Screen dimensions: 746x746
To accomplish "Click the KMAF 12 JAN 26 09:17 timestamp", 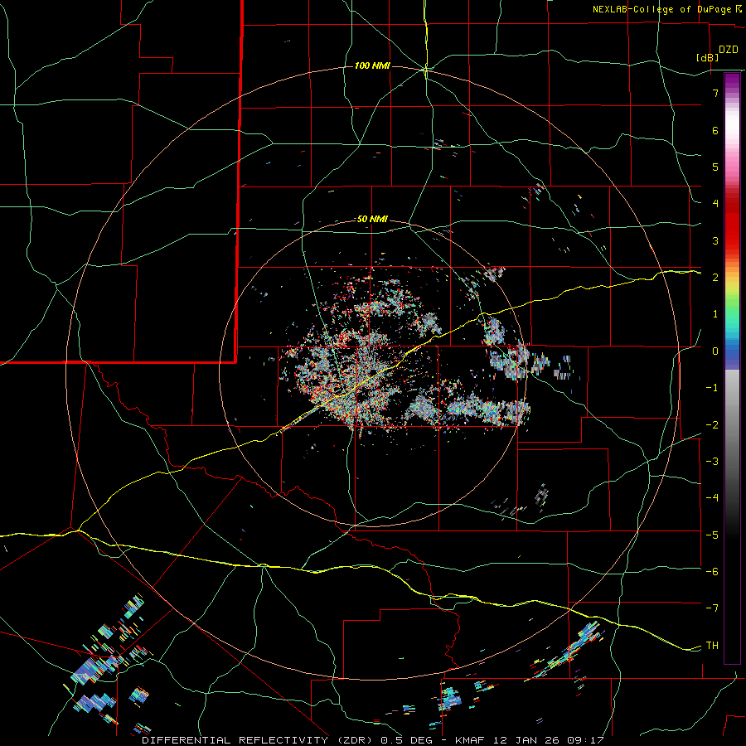I will (x=530, y=740).
